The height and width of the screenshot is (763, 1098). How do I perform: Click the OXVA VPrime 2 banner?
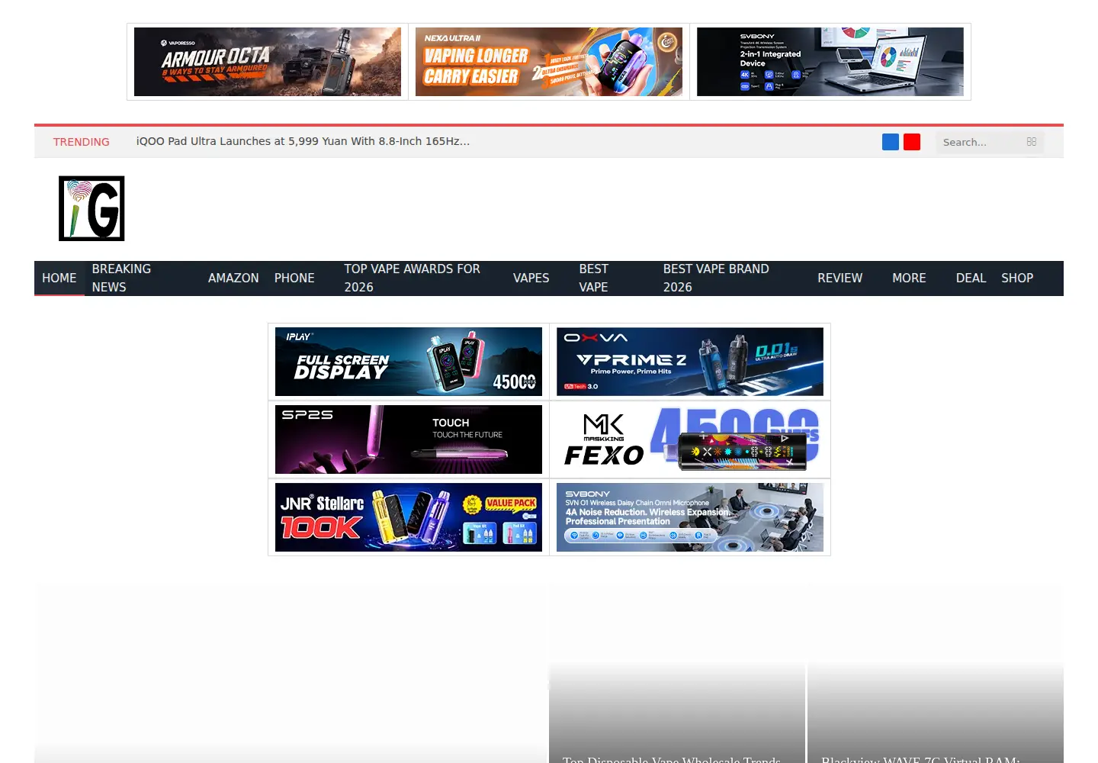coord(690,362)
